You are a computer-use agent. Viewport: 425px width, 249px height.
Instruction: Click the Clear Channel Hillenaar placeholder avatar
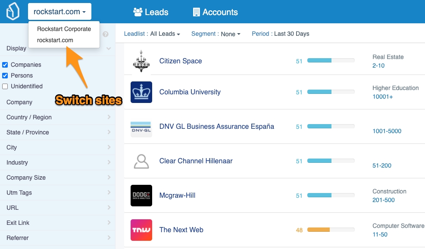pos(141,161)
